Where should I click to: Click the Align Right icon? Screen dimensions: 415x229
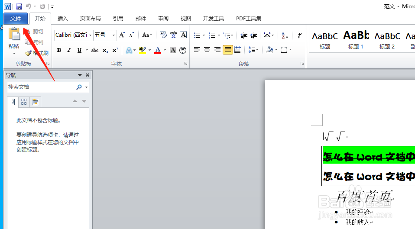coord(217,50)
